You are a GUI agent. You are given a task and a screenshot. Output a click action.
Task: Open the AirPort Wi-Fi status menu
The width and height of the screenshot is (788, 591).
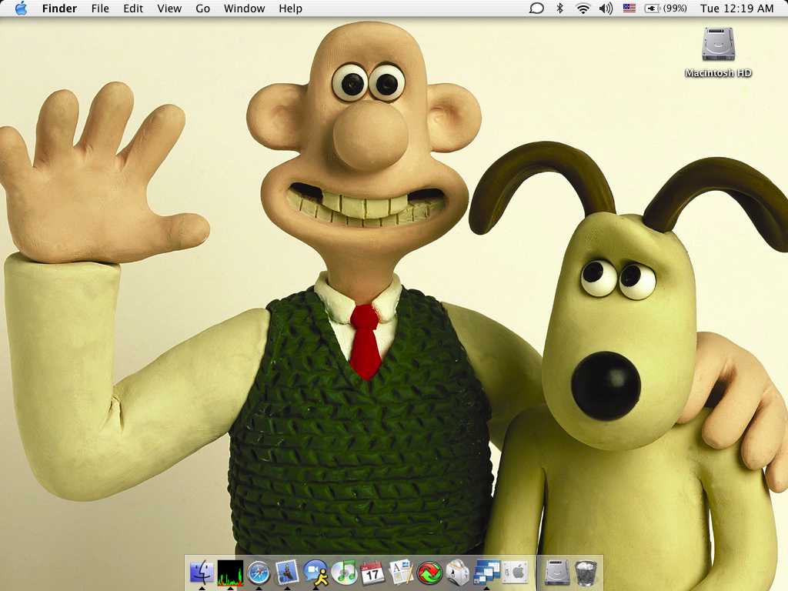(x=583, y=8)
